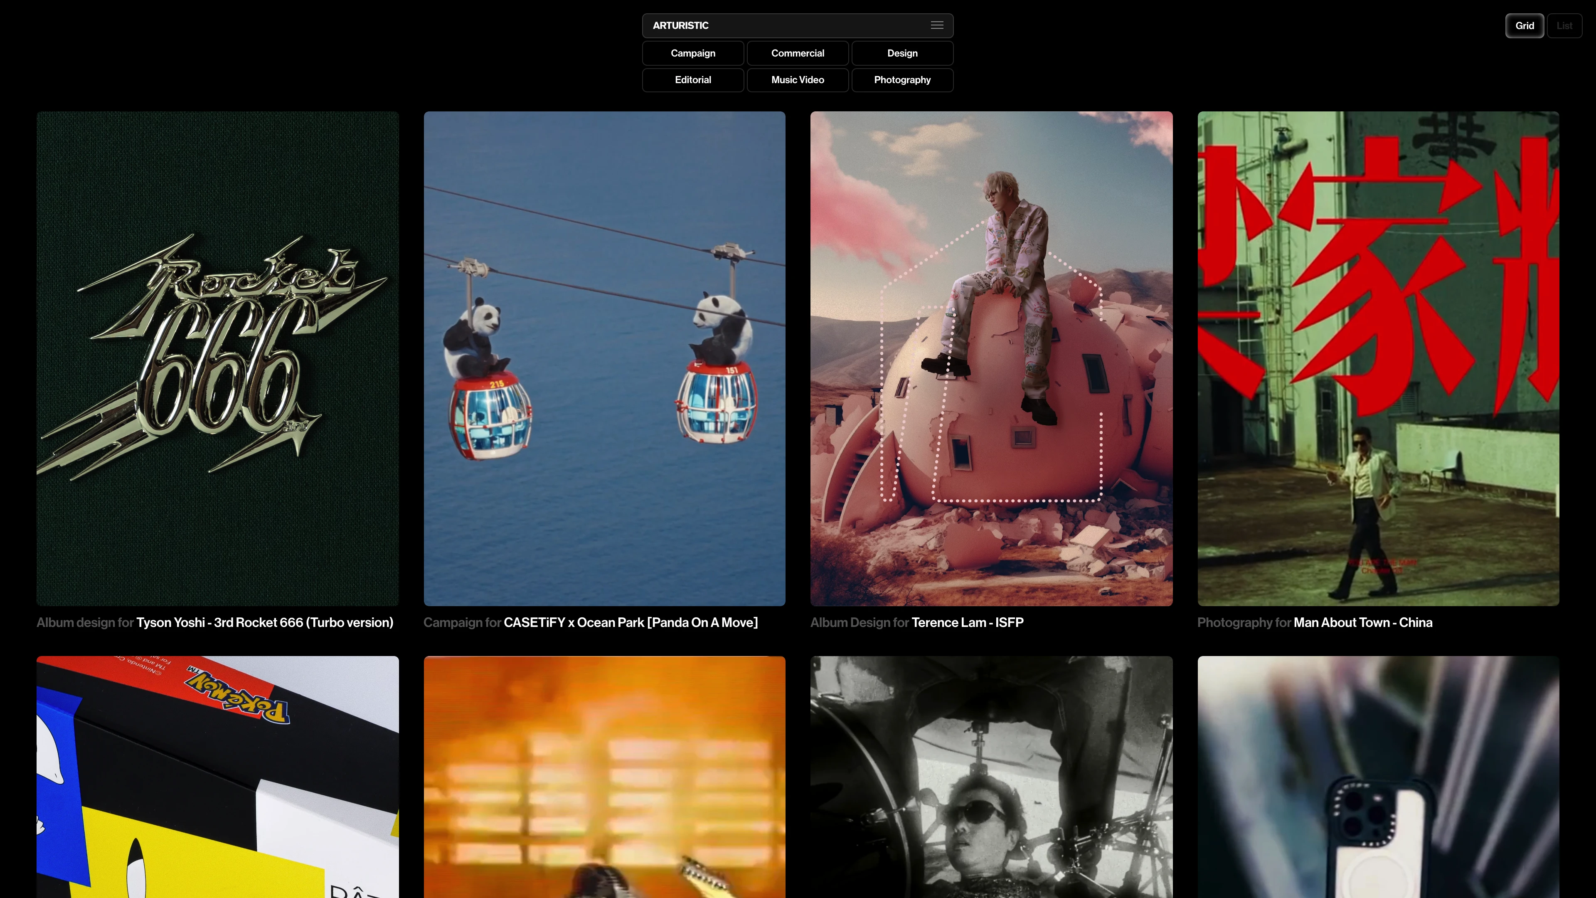
Task: Open the panda cable car campaign image
Action: coord(604,359)
